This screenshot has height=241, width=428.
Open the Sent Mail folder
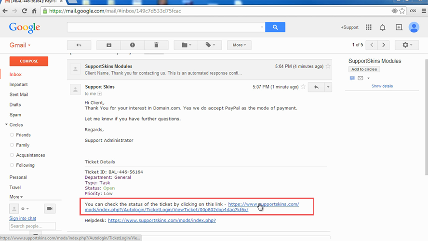(x=19, y=94)
